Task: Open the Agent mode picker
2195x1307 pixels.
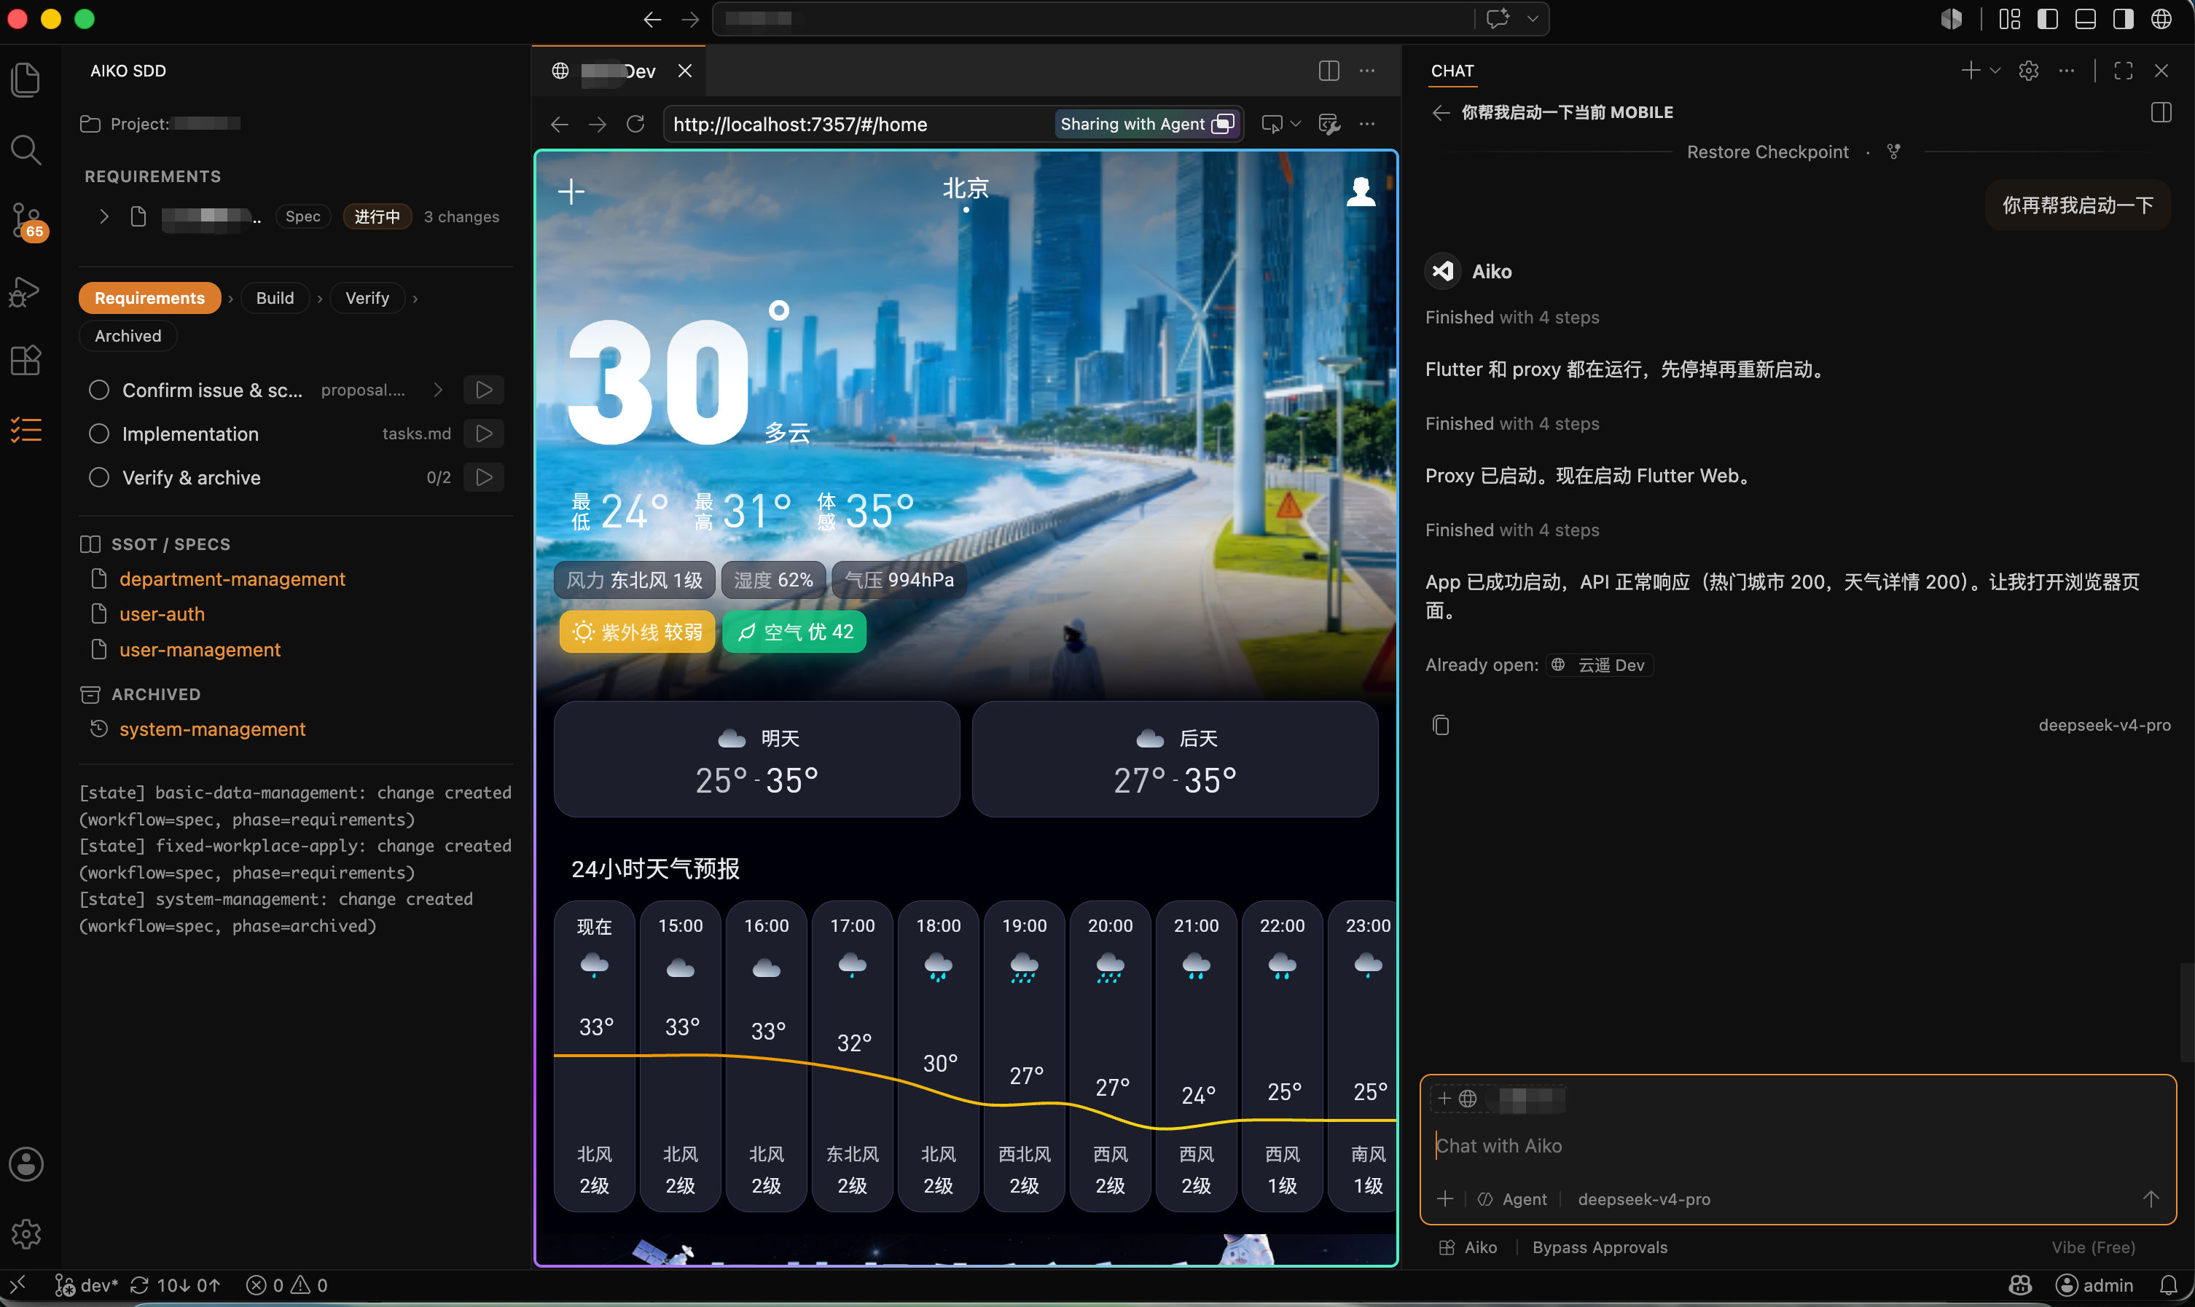Action: tap(1512, 1198)
